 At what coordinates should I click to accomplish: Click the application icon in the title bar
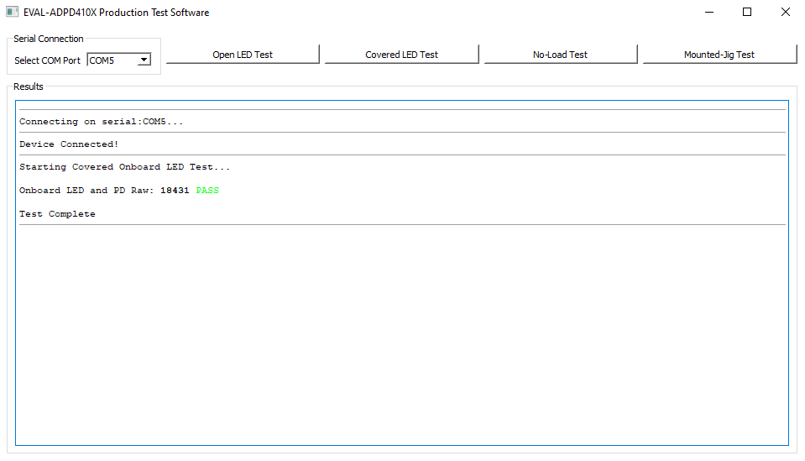point(13,13)
